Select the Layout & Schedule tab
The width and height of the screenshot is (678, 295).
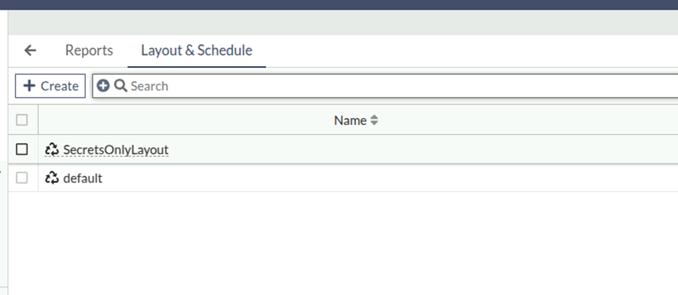(x=197, y=51)
